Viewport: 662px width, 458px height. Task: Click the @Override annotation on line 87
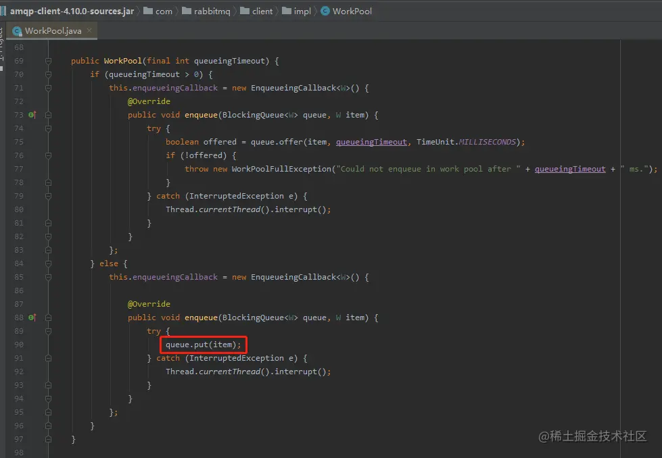(x=149, y=304)
